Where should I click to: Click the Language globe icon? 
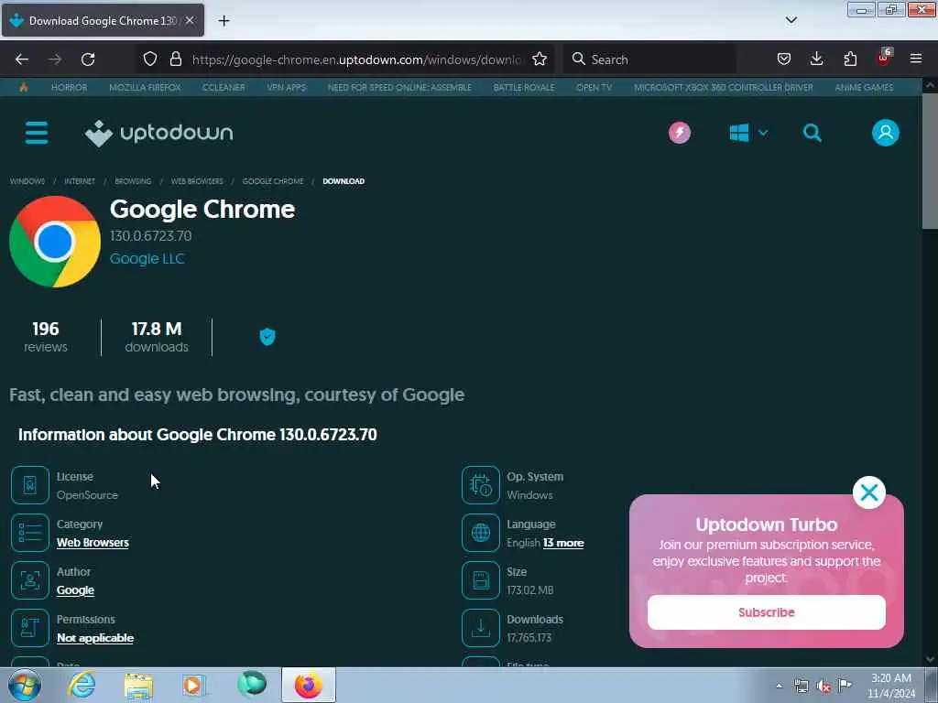480,533
